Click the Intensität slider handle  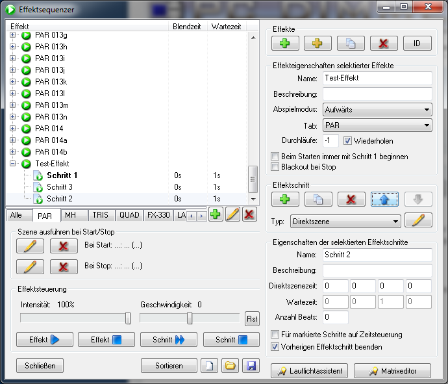click(x=128, y=318)
